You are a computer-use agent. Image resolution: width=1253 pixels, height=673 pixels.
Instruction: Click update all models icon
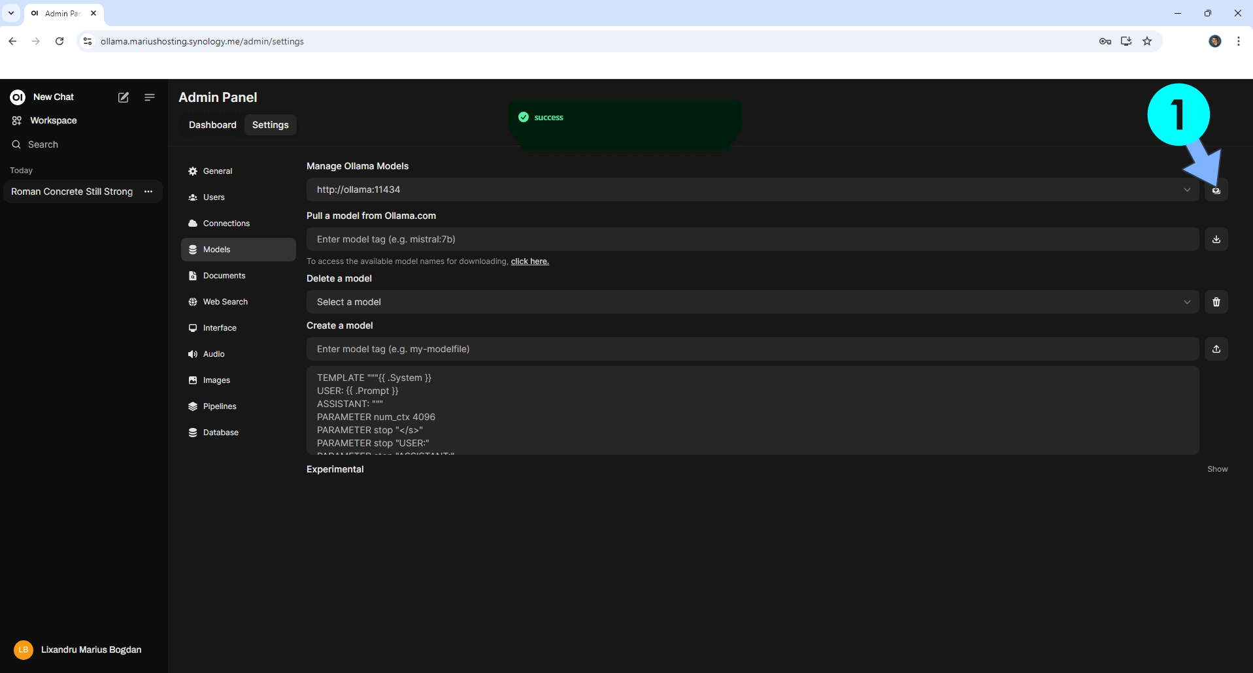(1216, 190)
